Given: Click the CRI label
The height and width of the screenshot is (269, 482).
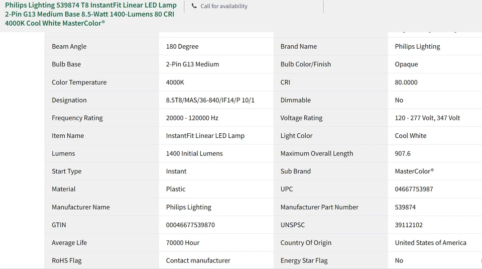Looking at the screenshot, I should click(285, 82).
